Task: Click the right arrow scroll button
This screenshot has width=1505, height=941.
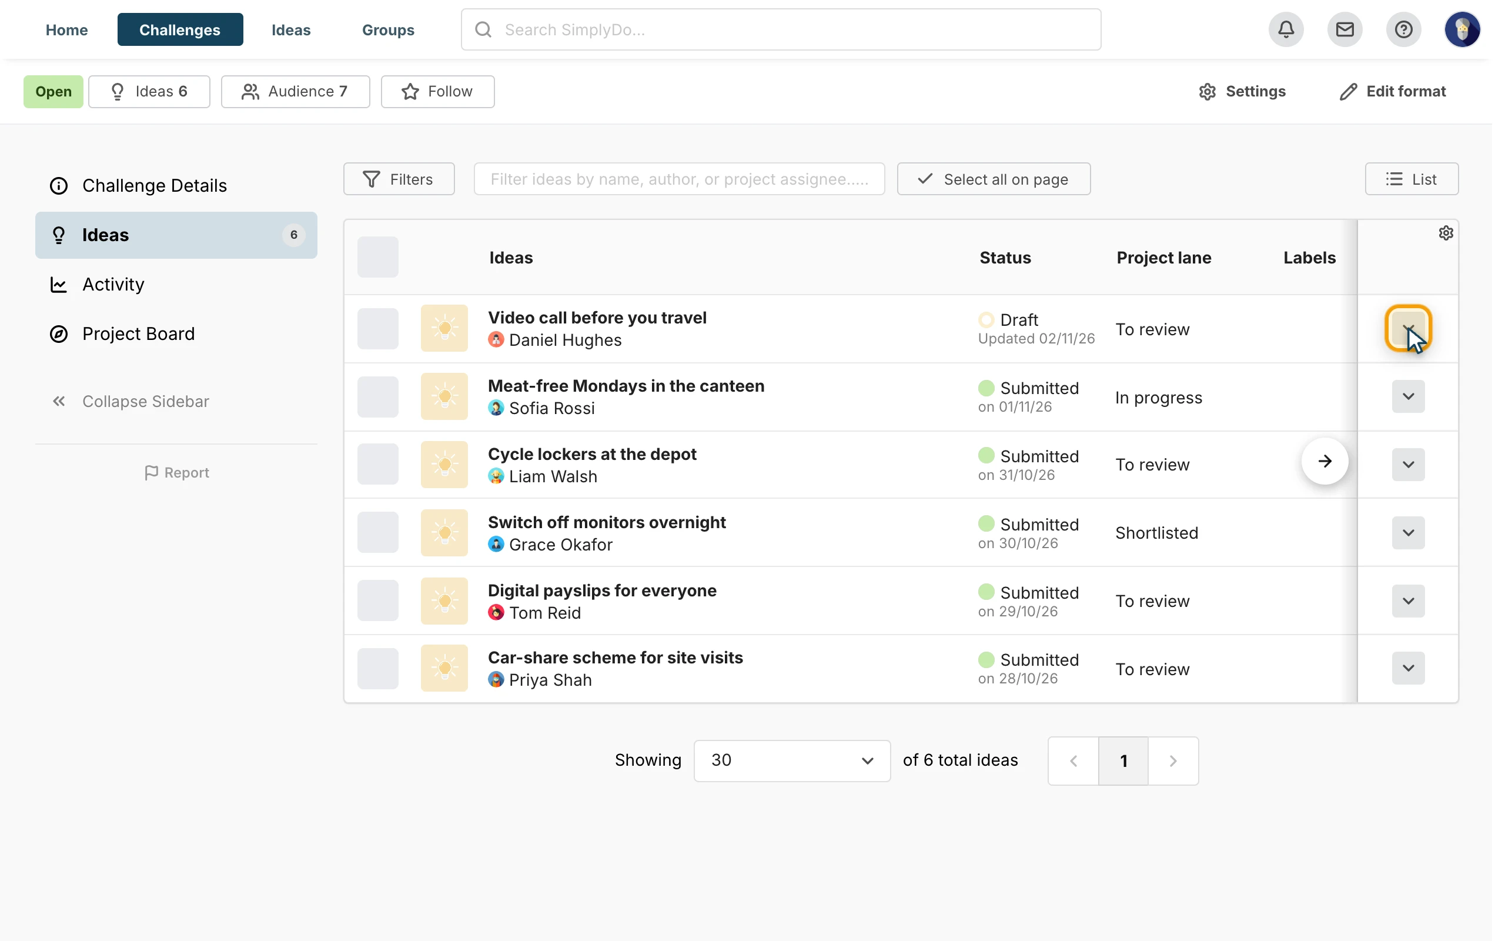Action: click(x=1325, y=461)
